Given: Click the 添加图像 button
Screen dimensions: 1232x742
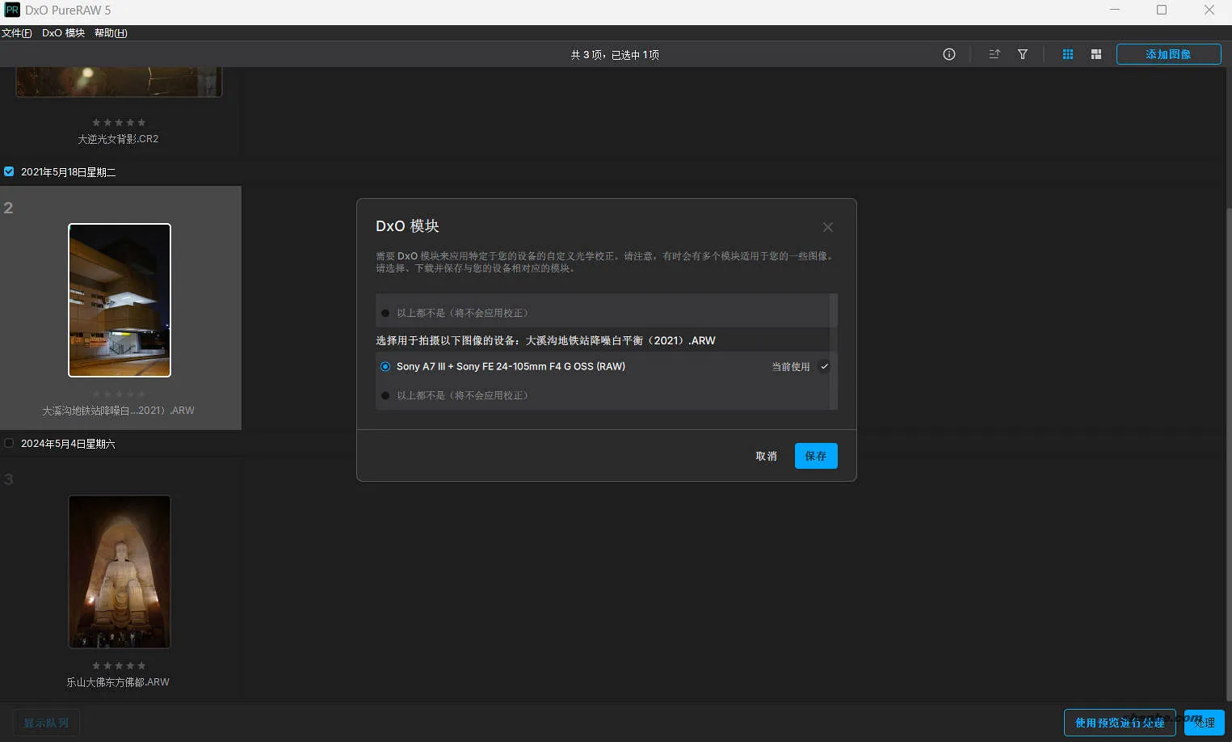Looking at the screenshot, I should pyautogui.click(x=1168, y=54).
